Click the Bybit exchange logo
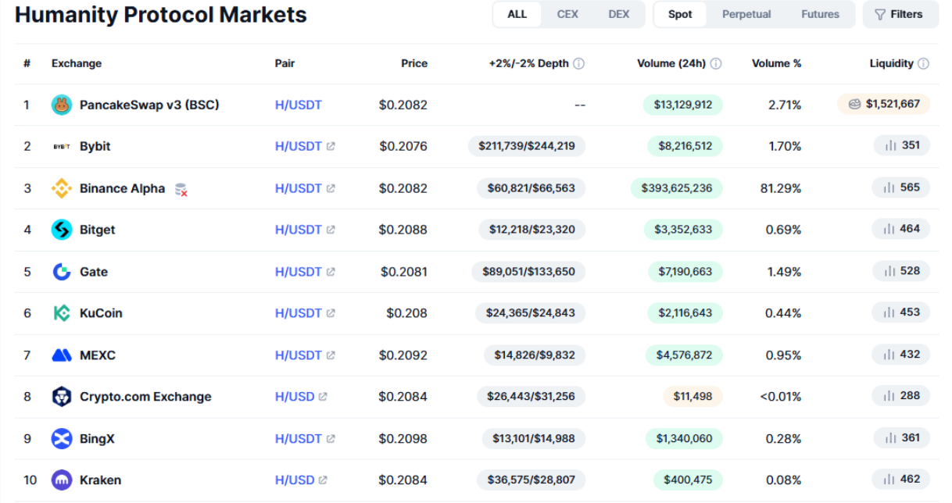 click(x=62, y=146)
